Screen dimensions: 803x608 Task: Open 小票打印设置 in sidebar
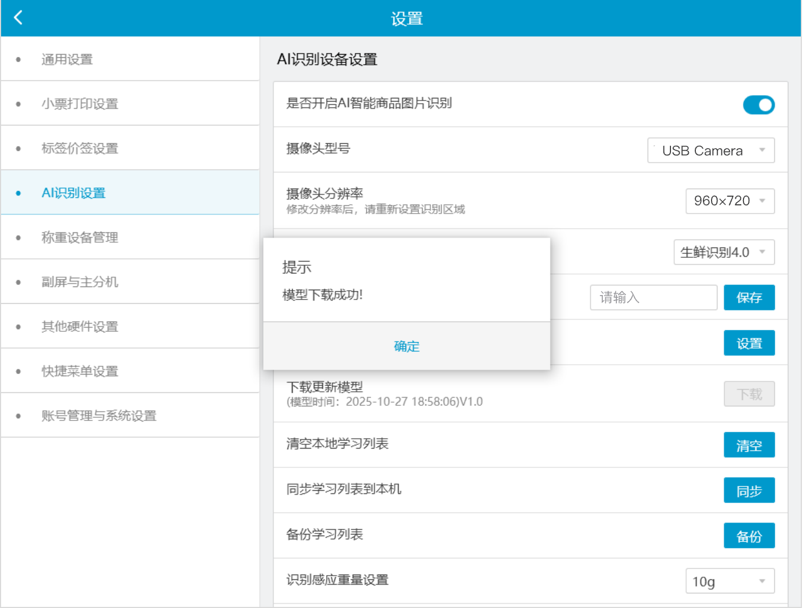click(x=130, y=103)
